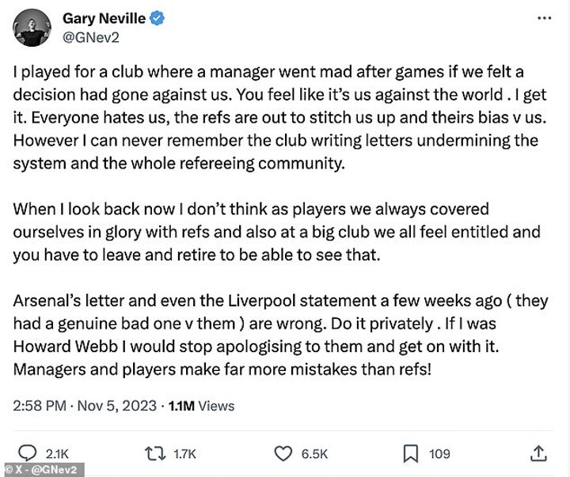The width and height of the screenshot is (570, 477).
Task: Click the 6.5K likes count
Action: point(315,453)
